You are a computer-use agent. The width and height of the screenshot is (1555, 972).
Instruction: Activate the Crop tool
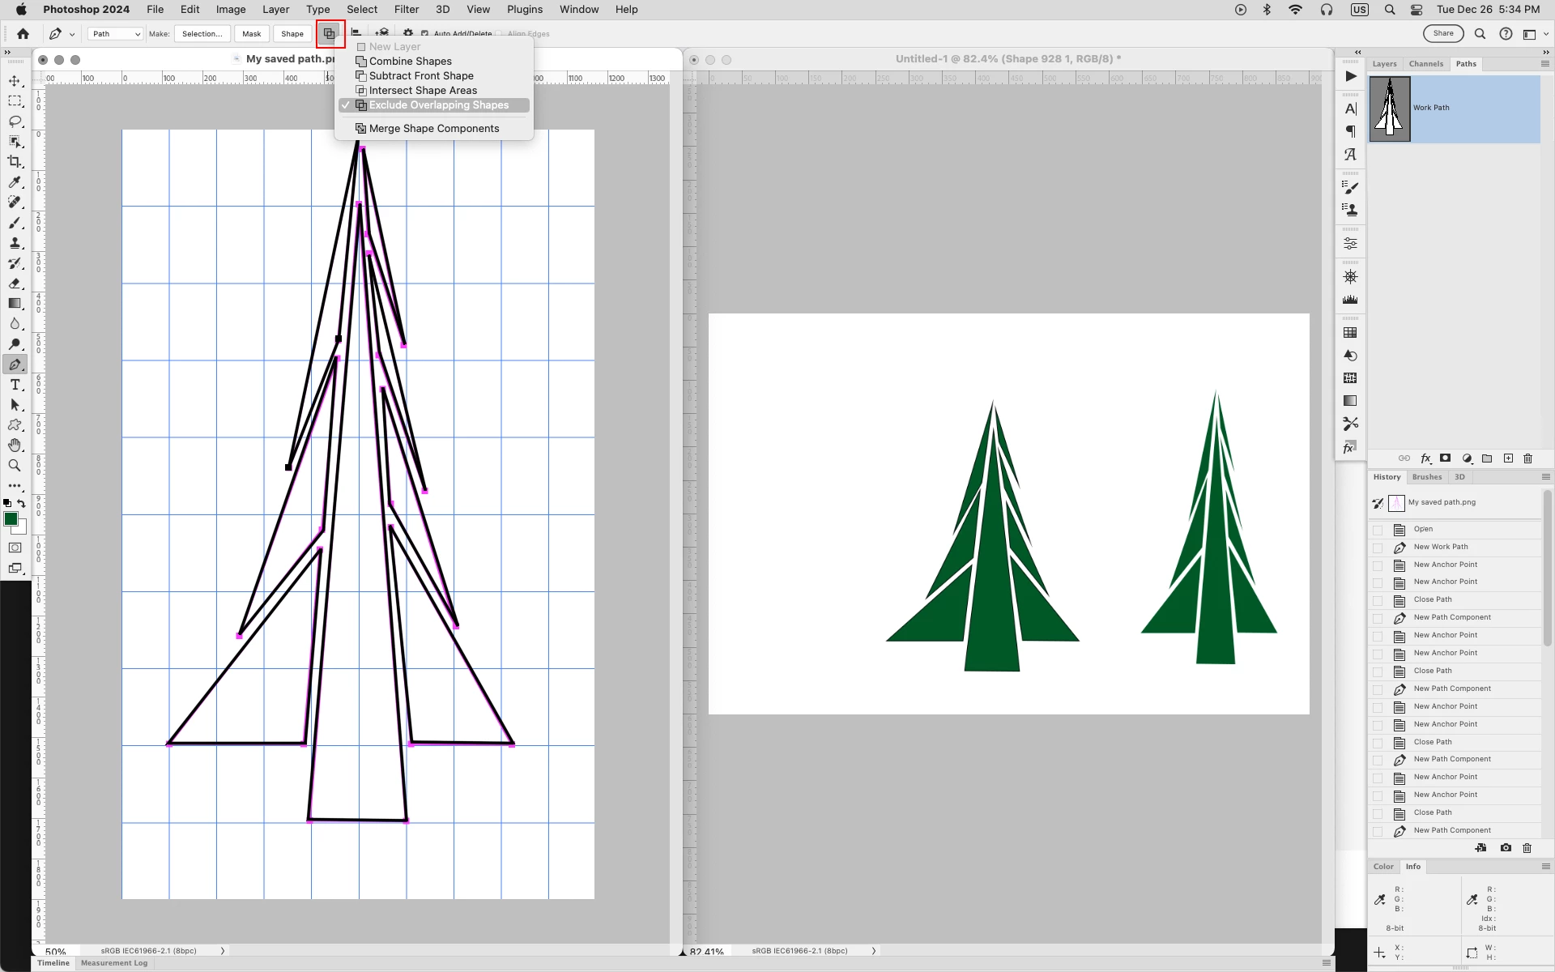(15, 162)
